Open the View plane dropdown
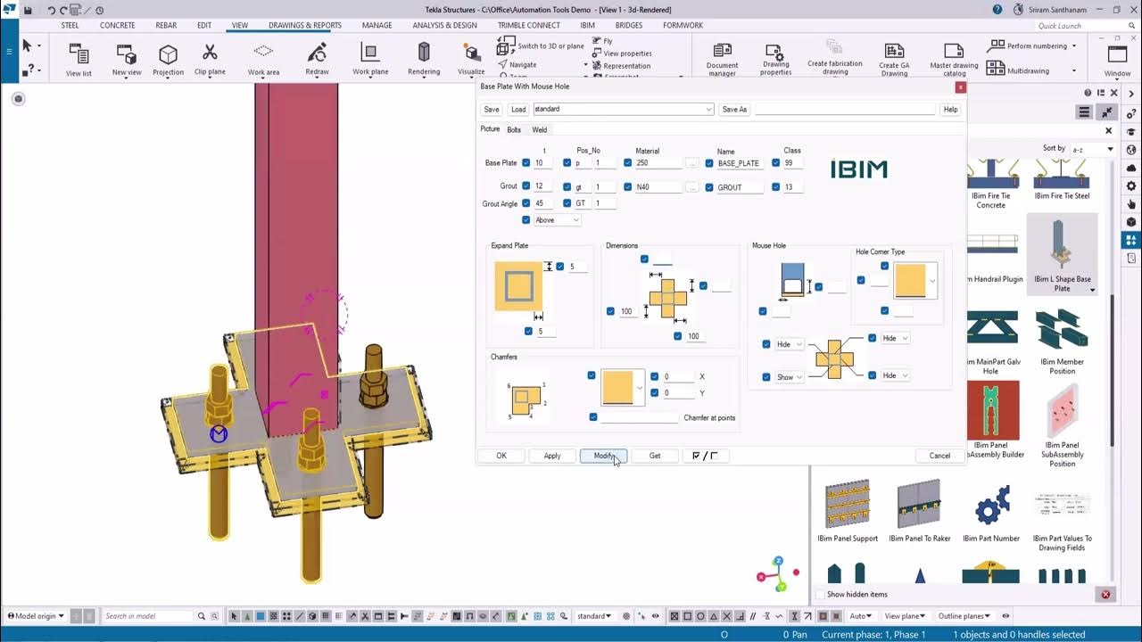The width and height of the screenshot is (1142, 642). point(905,616)
